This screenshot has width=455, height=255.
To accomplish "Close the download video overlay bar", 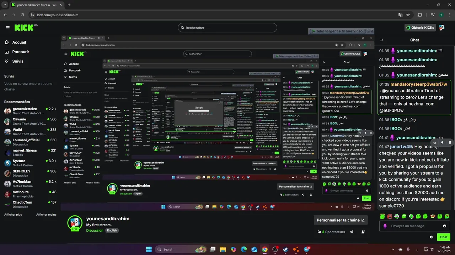I will (372, 31).
